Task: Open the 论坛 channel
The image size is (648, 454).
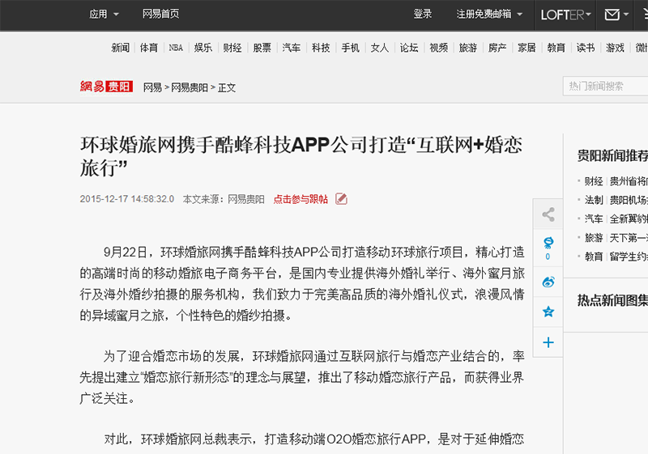Action: point(409,48)
